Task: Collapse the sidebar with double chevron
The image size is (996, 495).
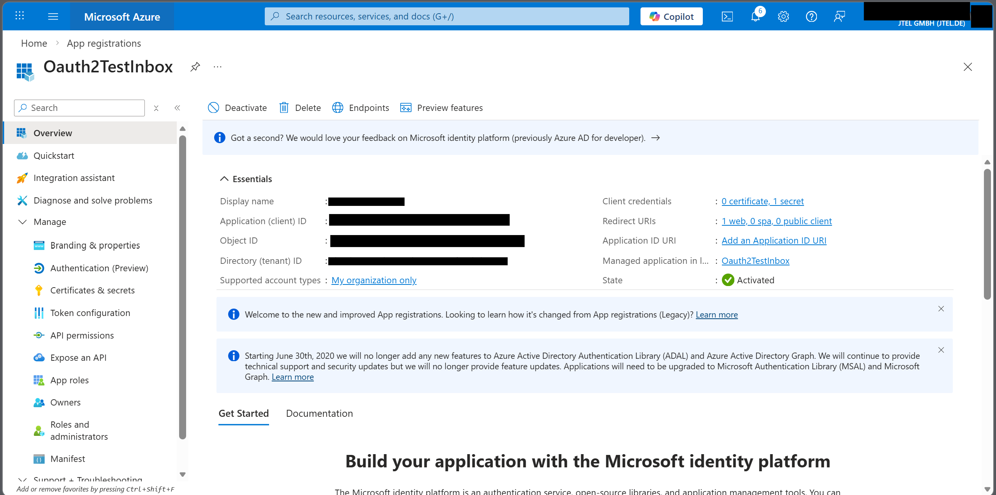Action: coord(177,108)
